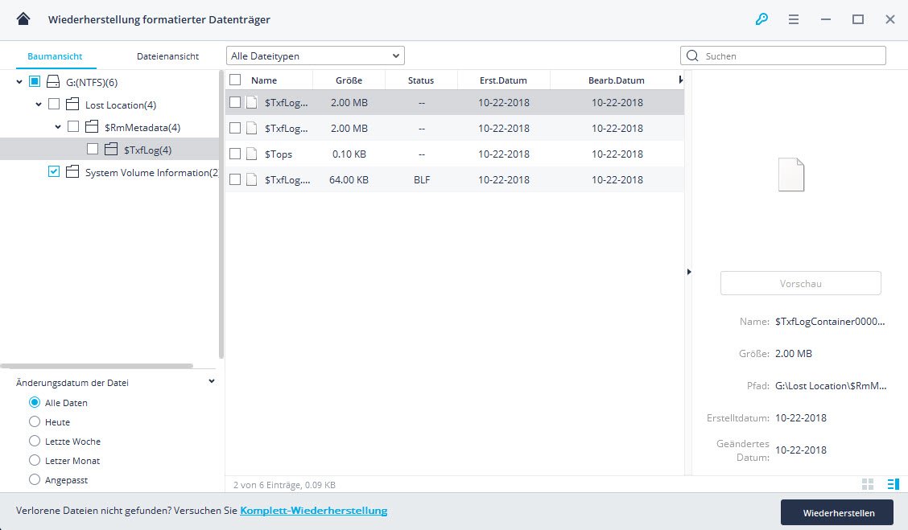
Task: Click the Pfad value G:\Lost Location
Action: [831, 385]
